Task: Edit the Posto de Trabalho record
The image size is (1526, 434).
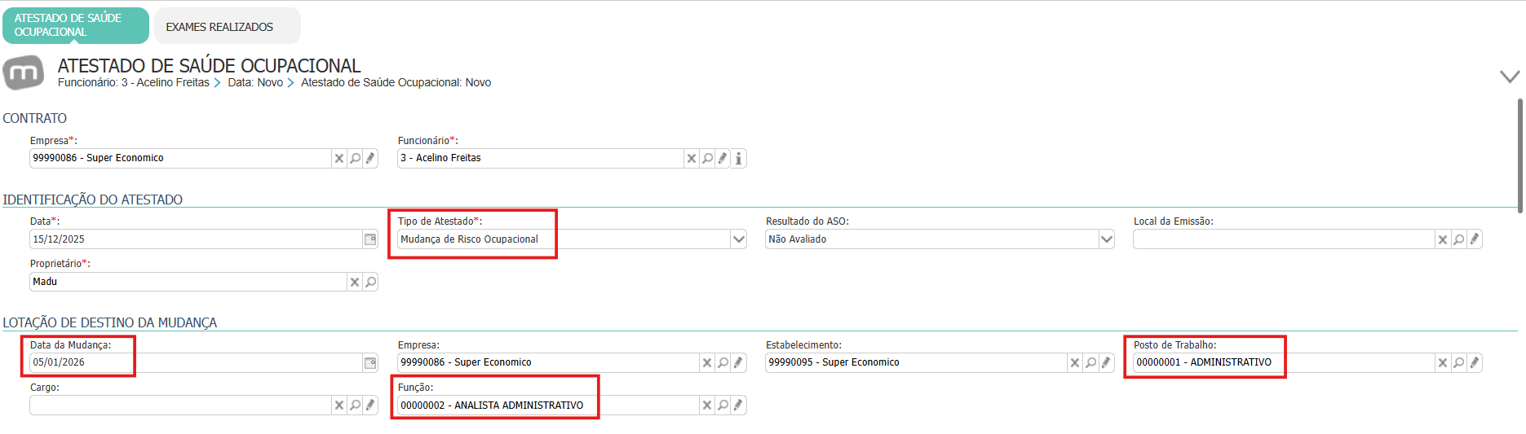Action: point(1474,363)
